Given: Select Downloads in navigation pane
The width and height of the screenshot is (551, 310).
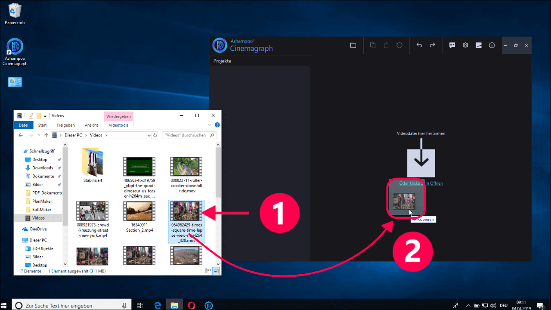Looking at the screenshot, I should (42, 168).
